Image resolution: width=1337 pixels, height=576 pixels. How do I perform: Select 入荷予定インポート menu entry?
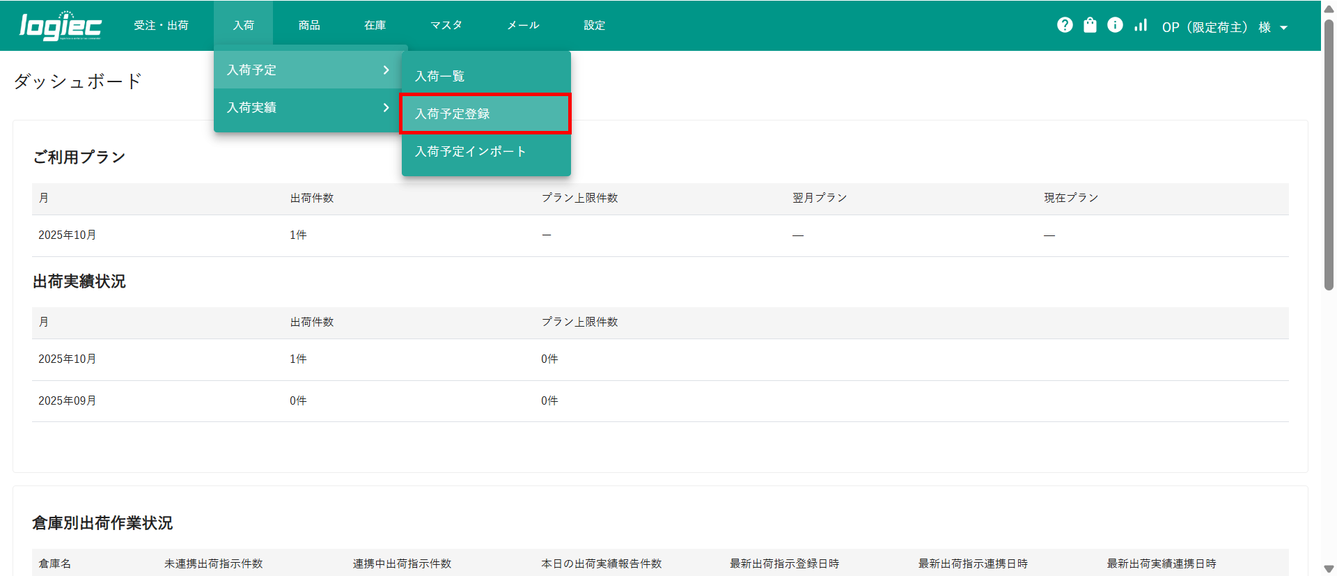pos(470,151)
